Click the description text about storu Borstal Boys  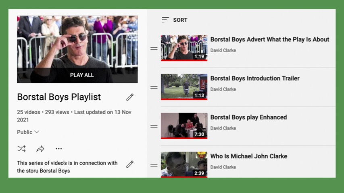click(x=67, y=167)
